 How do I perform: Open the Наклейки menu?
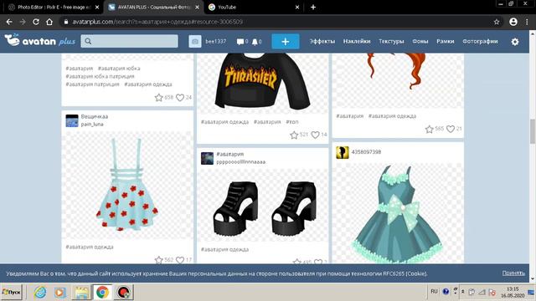click(x=357, y=41)
